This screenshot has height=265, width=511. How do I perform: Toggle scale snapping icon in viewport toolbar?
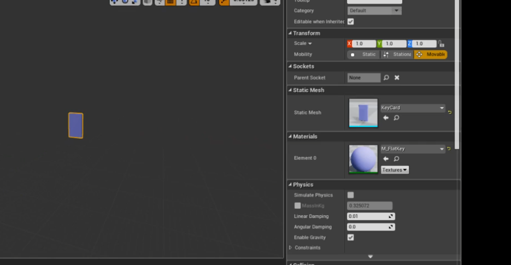point(224,2)
